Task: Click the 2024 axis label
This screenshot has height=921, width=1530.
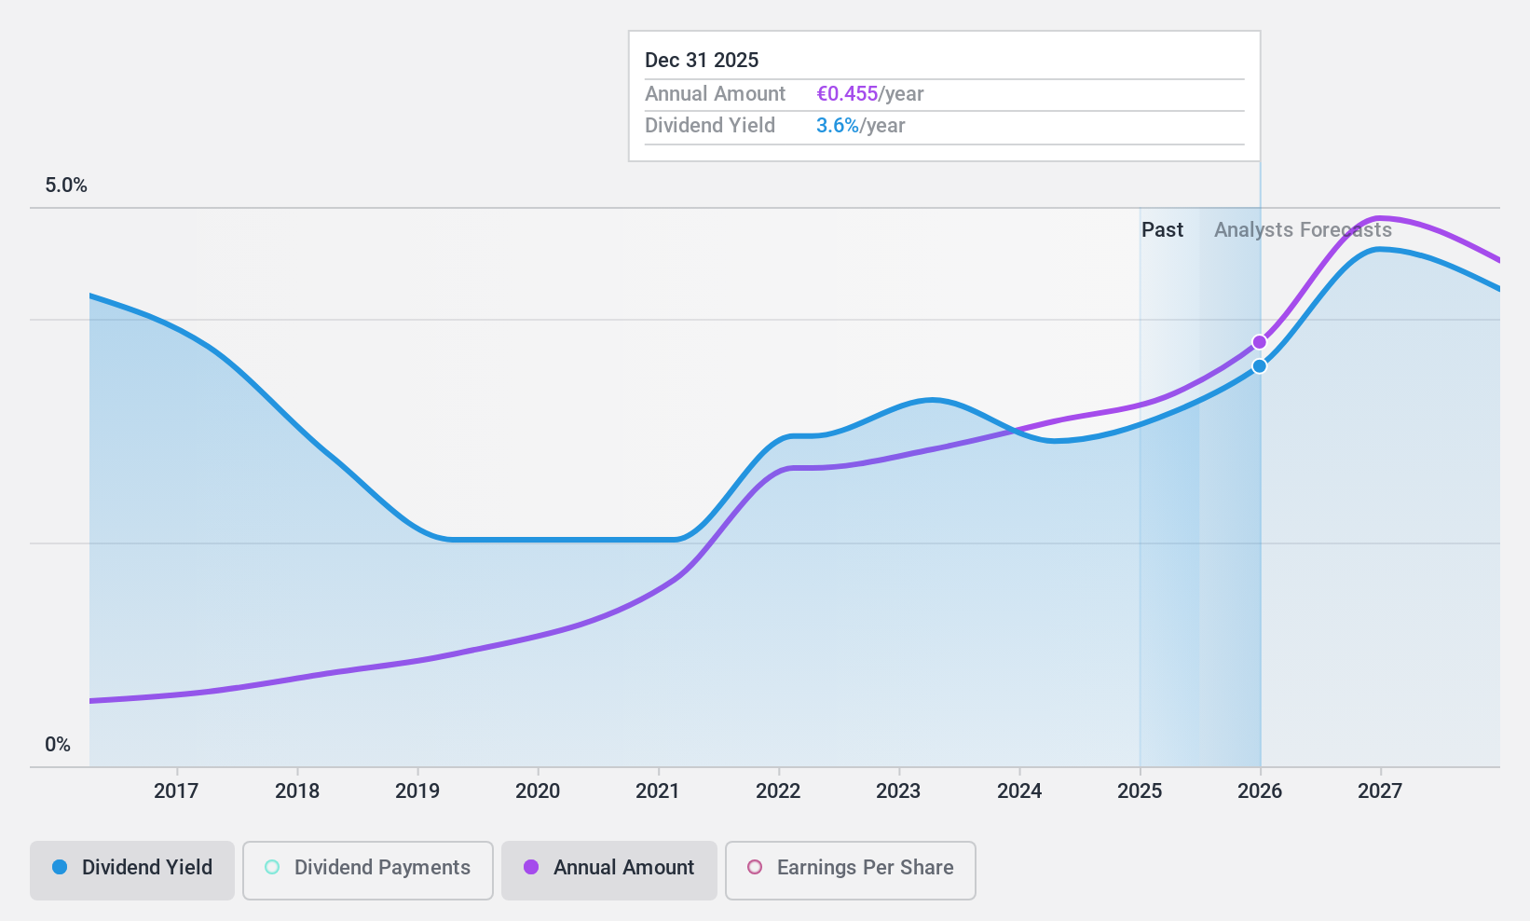Action: tap(1019, 791)
